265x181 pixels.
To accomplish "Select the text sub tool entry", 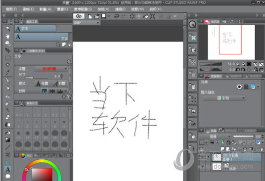I will coord(42,37).
